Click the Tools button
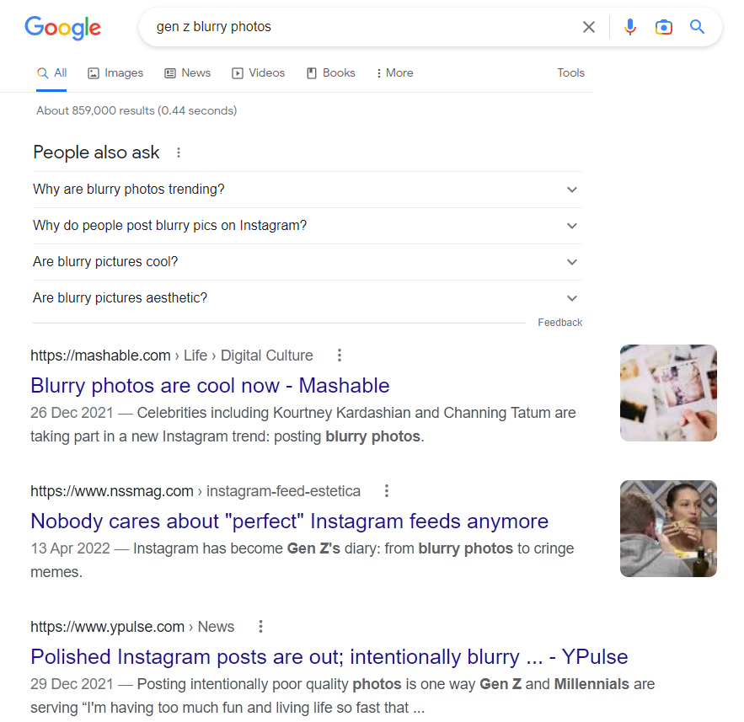The height and width of the screenshot is (722, 744). [x=570, y=73]
